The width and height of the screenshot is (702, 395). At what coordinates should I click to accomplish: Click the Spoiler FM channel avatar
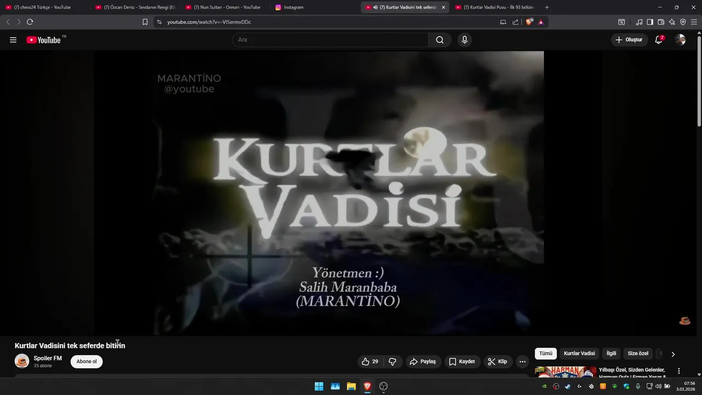click(22, 361)
